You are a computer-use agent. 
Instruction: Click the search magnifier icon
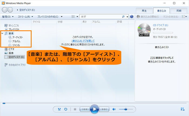tap(123, 17)
